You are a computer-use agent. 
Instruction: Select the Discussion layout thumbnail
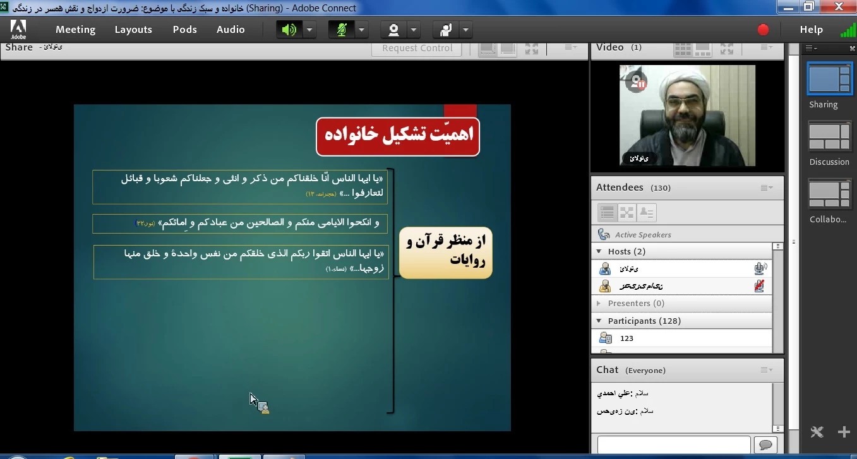coord(829,139)
